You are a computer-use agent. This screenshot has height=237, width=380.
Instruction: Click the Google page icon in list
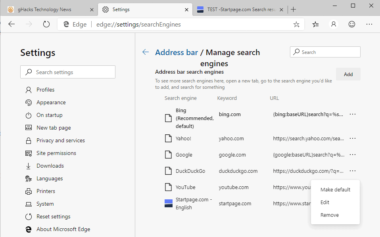[x=168, y=155]
